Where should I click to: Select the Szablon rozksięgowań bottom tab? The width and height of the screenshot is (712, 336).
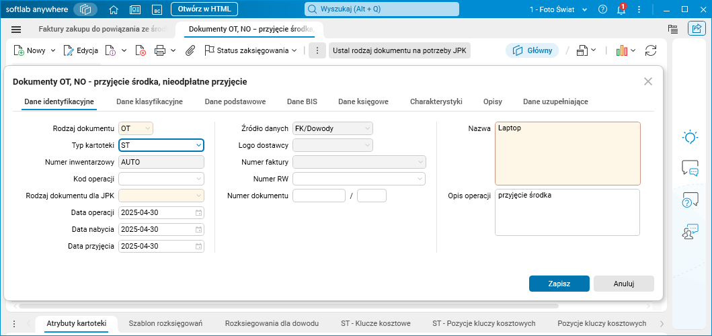click(x=165, y=323)
